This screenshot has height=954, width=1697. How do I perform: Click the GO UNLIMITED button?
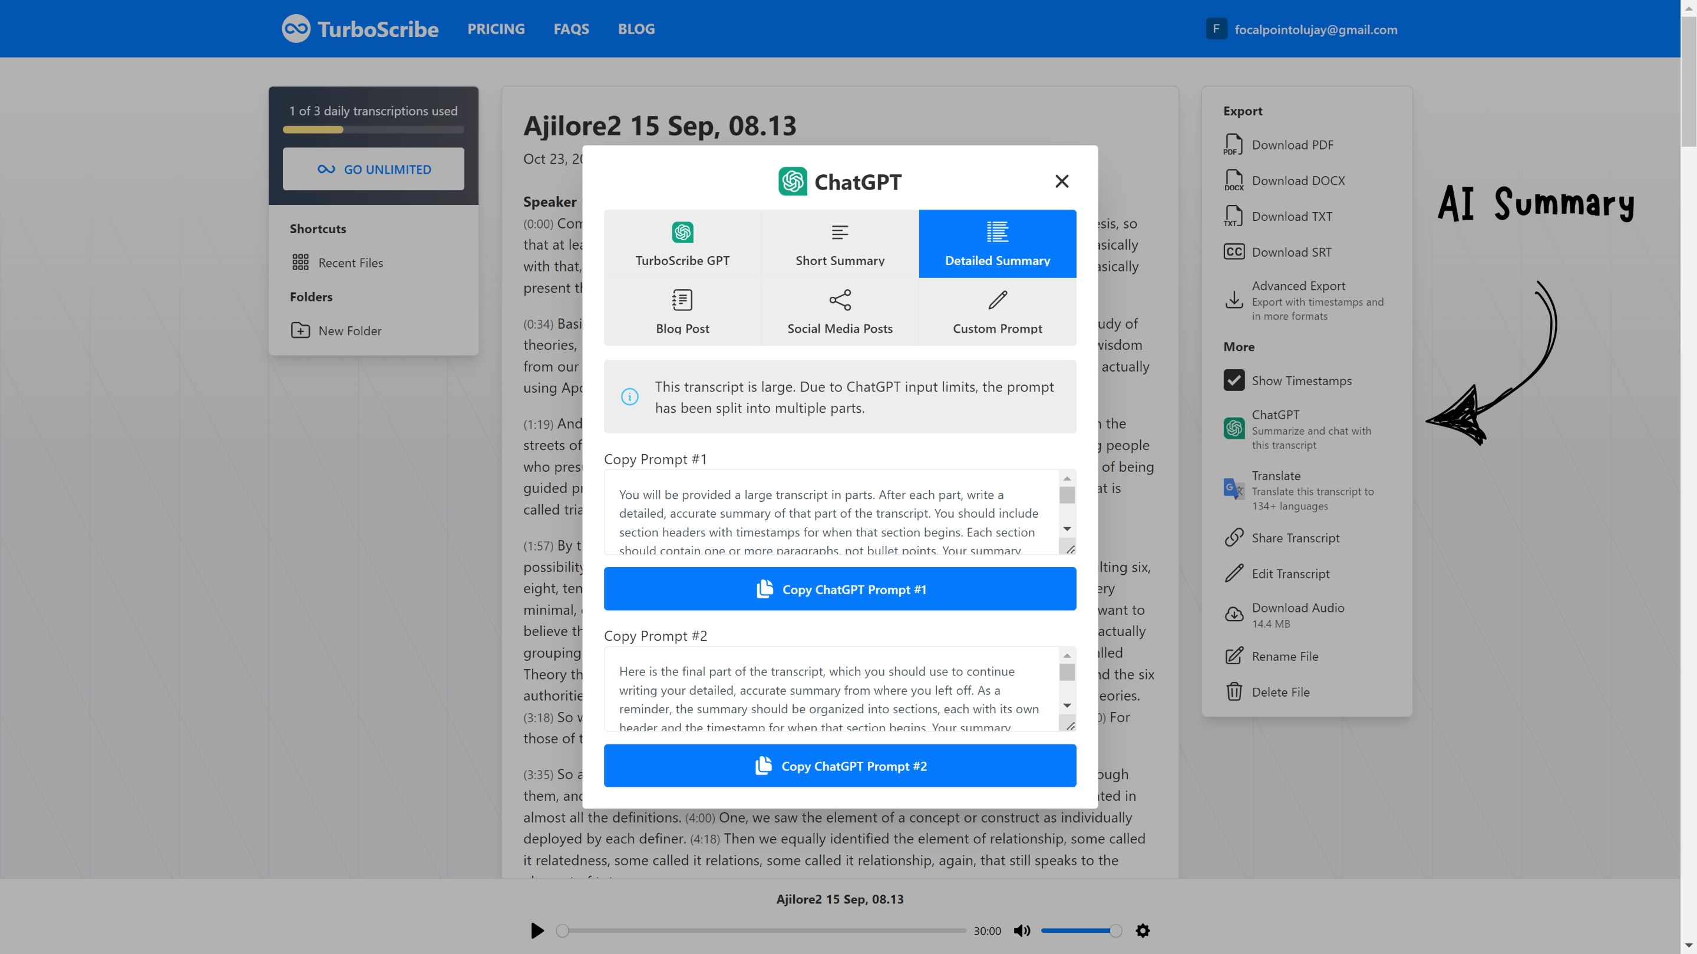[374, 168]
